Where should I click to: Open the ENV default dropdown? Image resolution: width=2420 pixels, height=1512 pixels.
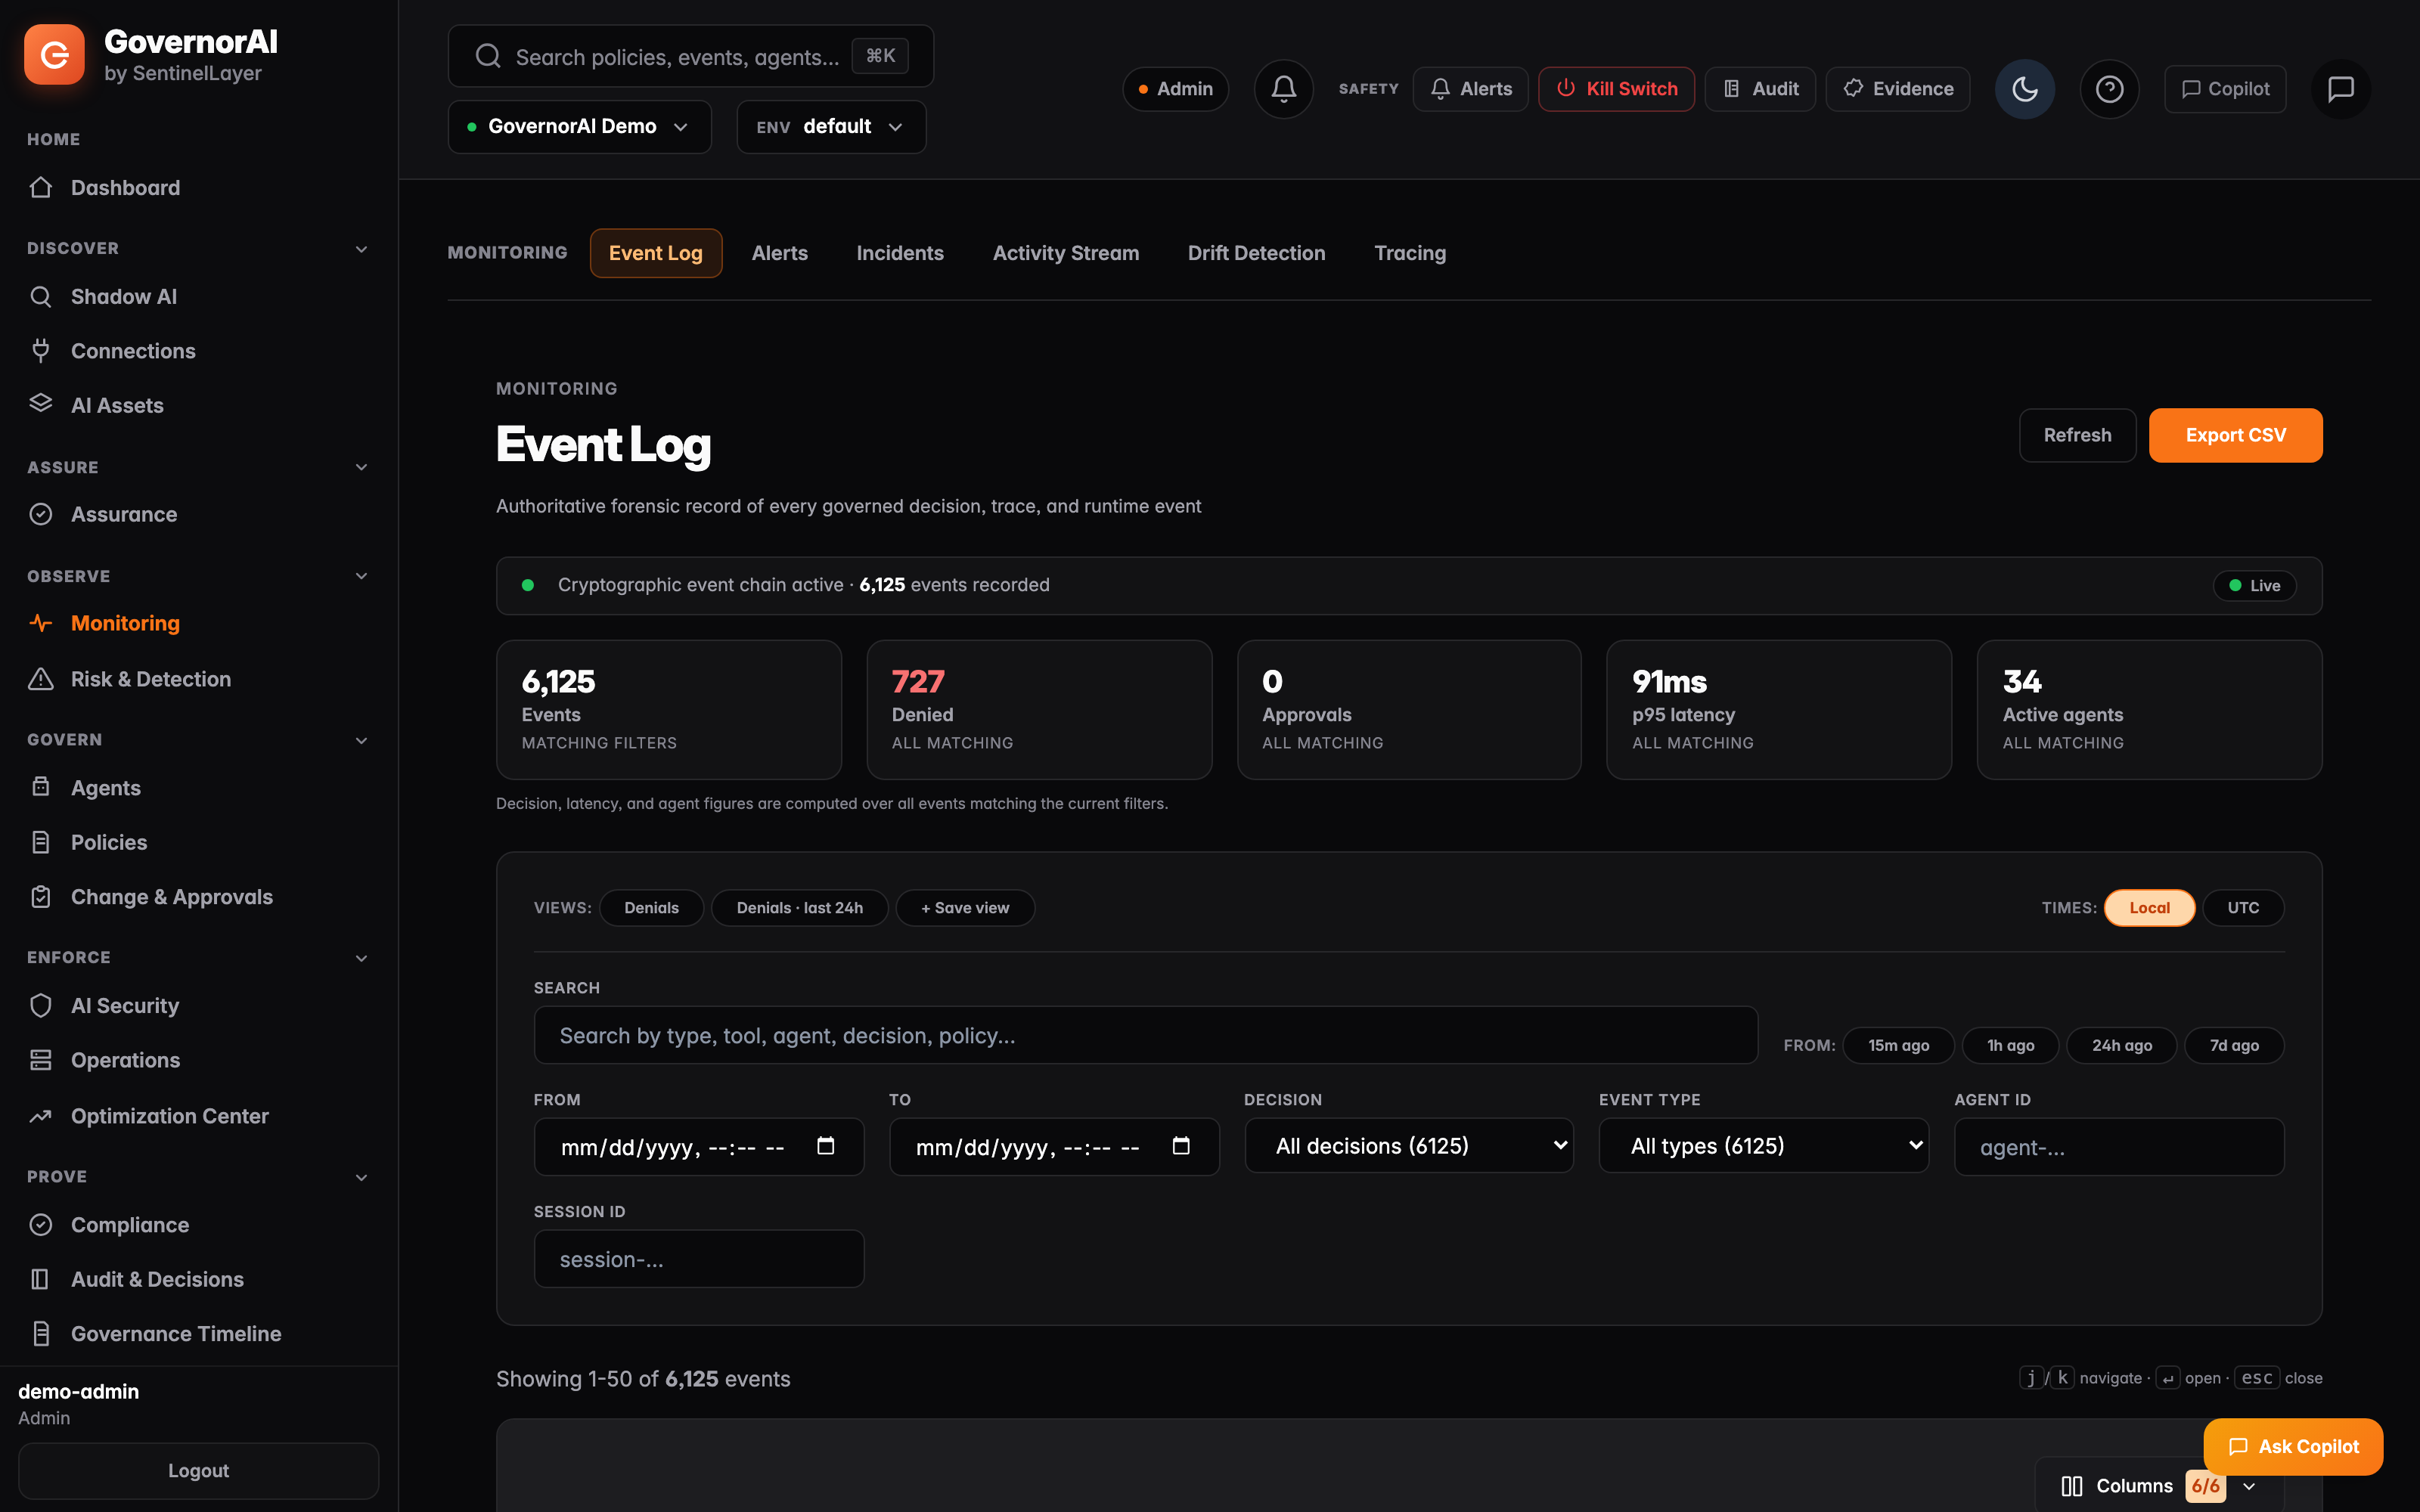pos(831,127)
